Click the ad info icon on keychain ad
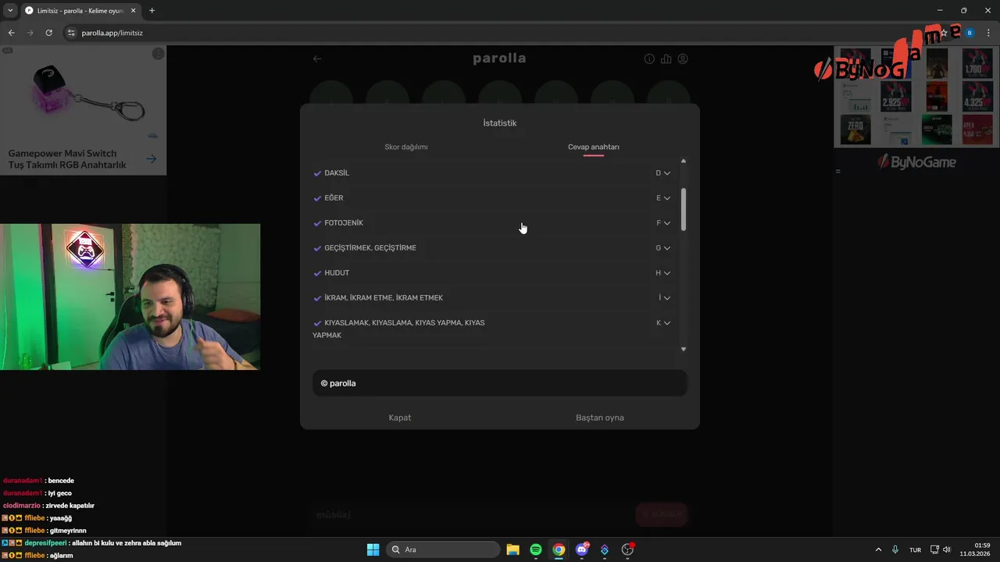Screen dimensions: 1000x562 coord(159,53)
